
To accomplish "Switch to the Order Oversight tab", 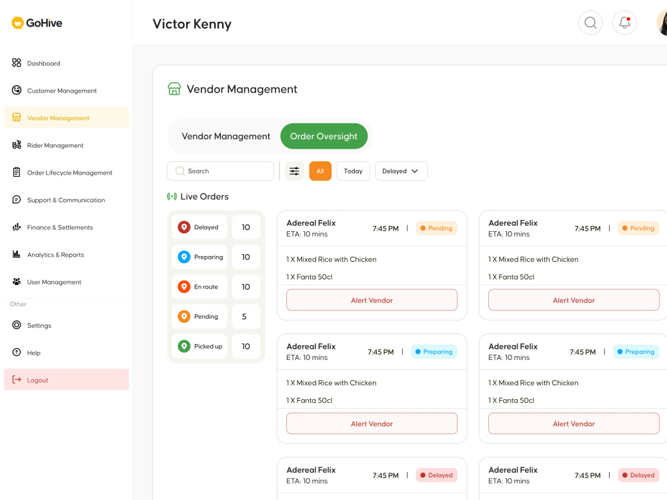I will 323,136.
